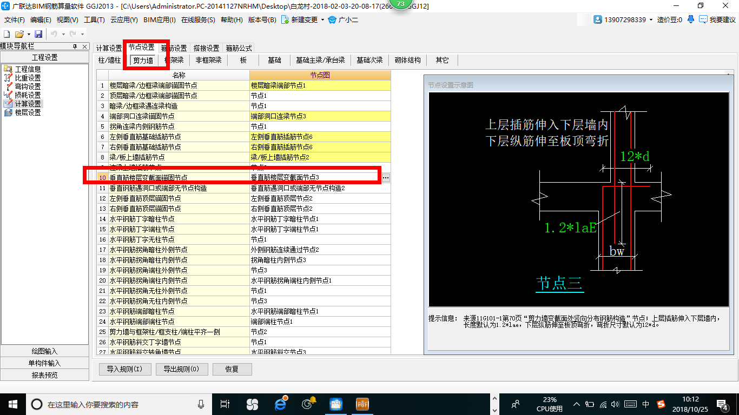Click the volume speaker tray icon
This screenshot has height=415, width=739.
coord(616,404)
